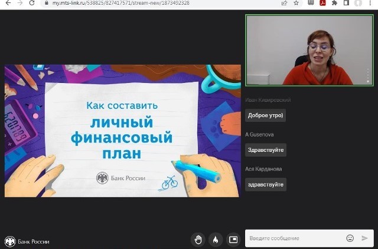The image size is (378, 249).
Task: Click the video tile dots indicator
Action: tap(368, 75)
